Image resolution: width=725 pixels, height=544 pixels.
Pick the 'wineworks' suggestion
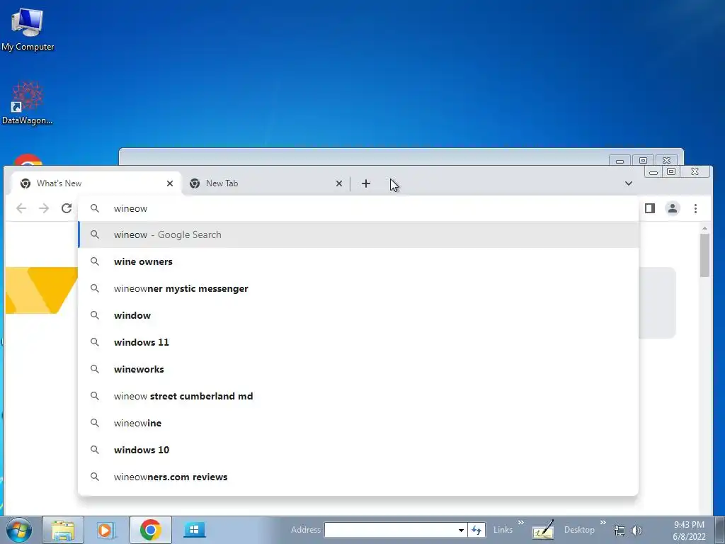(x=358, y=369)
